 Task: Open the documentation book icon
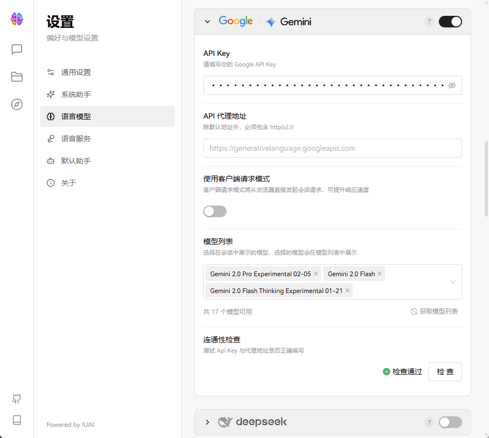[x=17, y=420]
